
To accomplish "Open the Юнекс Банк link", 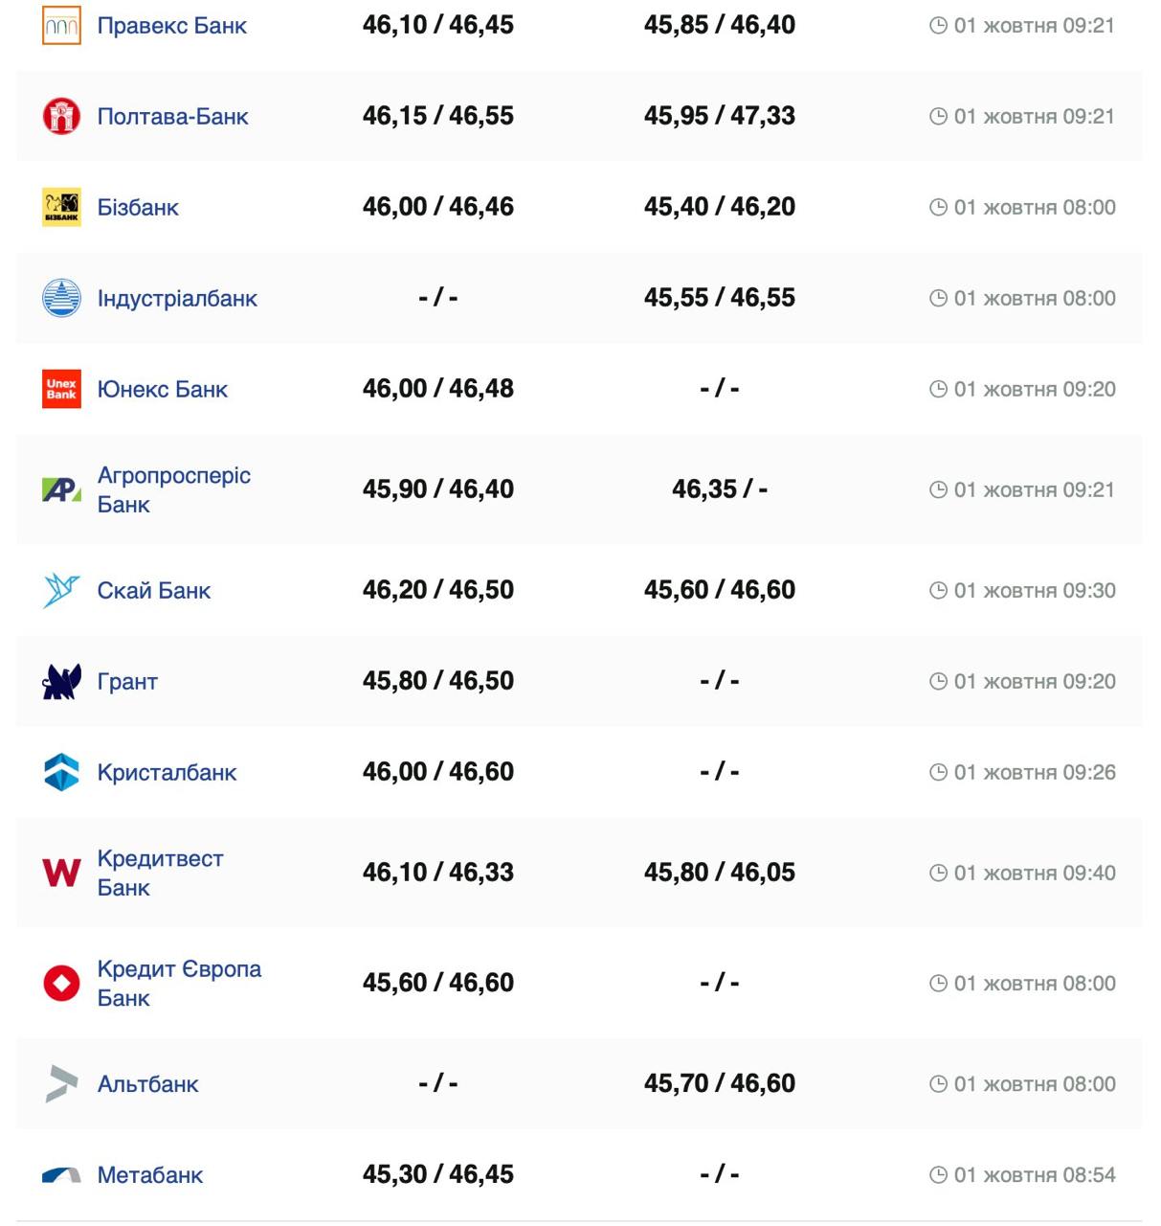I will coord(162,389).
